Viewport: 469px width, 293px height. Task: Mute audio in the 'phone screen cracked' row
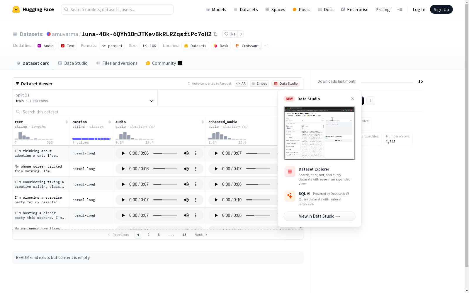pos(186,169)
